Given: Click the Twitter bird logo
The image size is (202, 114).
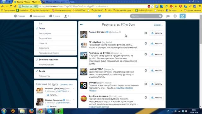Looking at the screenshot, I should click(x=100, y=16).
